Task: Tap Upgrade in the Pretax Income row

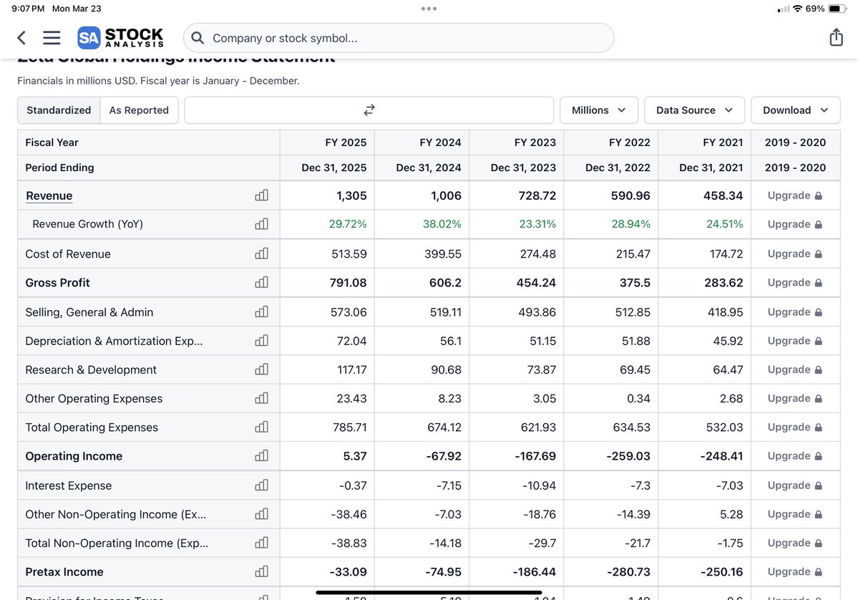Action: tap(794, 571)
